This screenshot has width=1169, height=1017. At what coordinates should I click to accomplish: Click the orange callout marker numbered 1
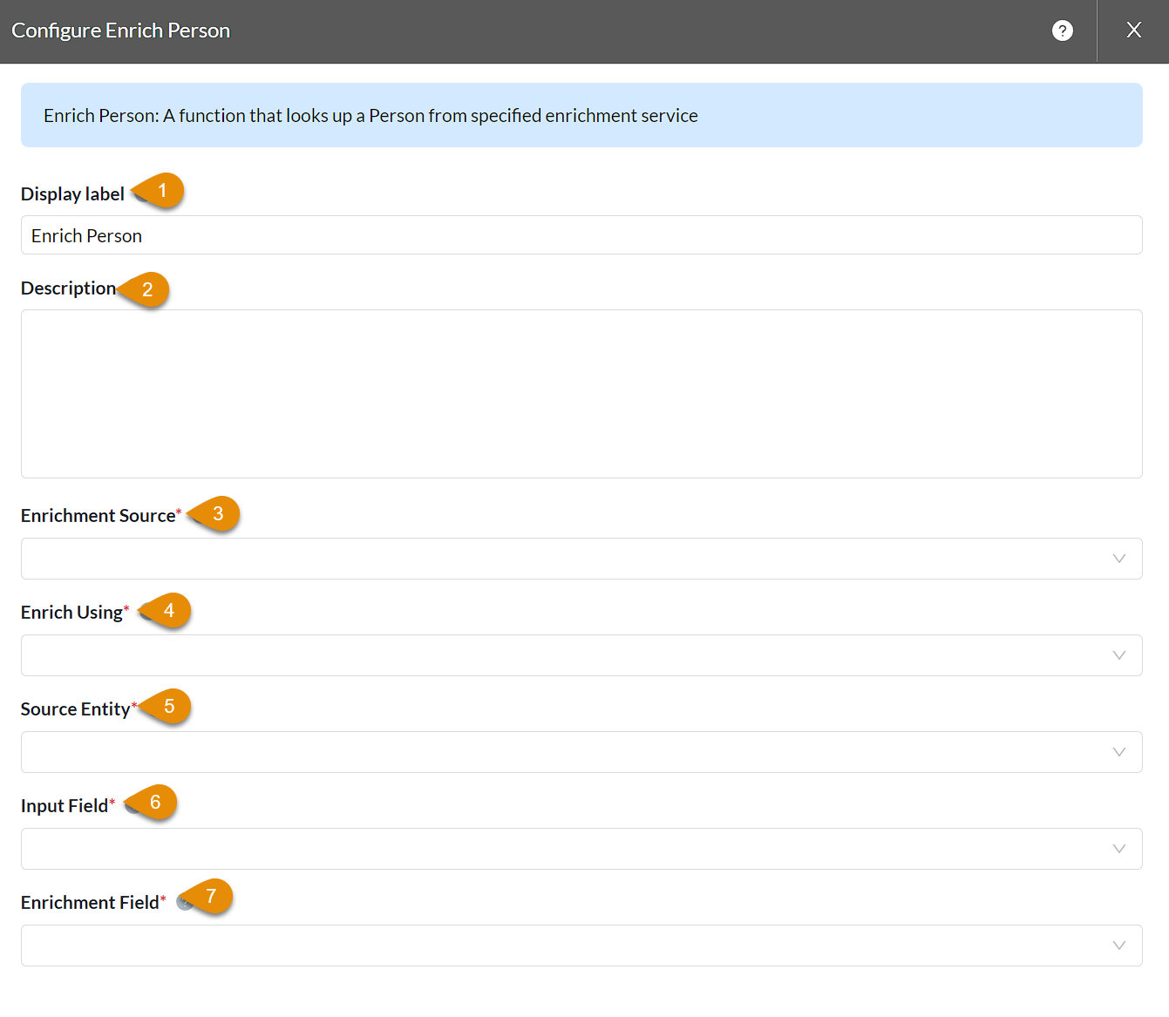[x=163, y=190]
